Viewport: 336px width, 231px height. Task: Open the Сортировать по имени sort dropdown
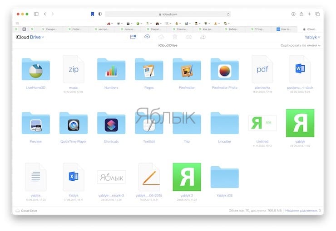(301, 45)
